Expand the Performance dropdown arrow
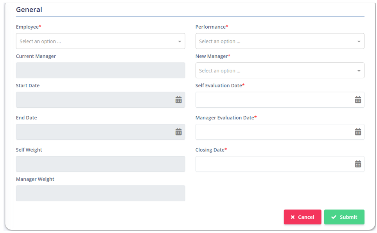This screenshot has width=377, height=233. point(359,42)
